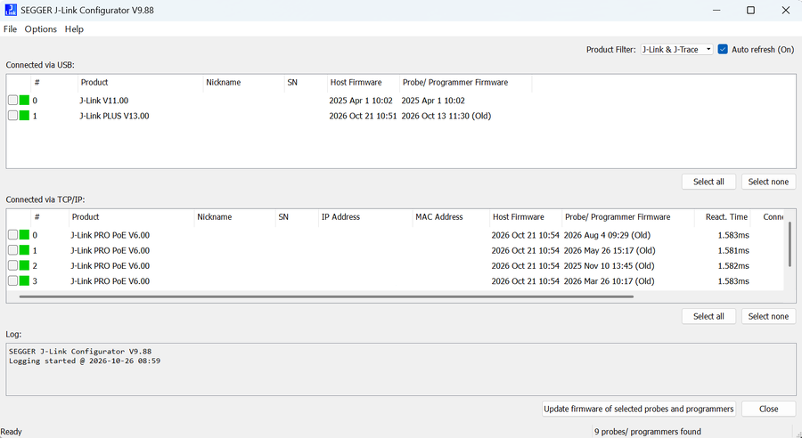Click firmware '2026 Mar 26 10:17 (Old)'
This screenshot has width=802, height=438.
609,281
